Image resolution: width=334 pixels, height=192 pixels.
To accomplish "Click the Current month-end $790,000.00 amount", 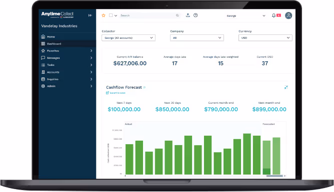I will tap(221, 109).
